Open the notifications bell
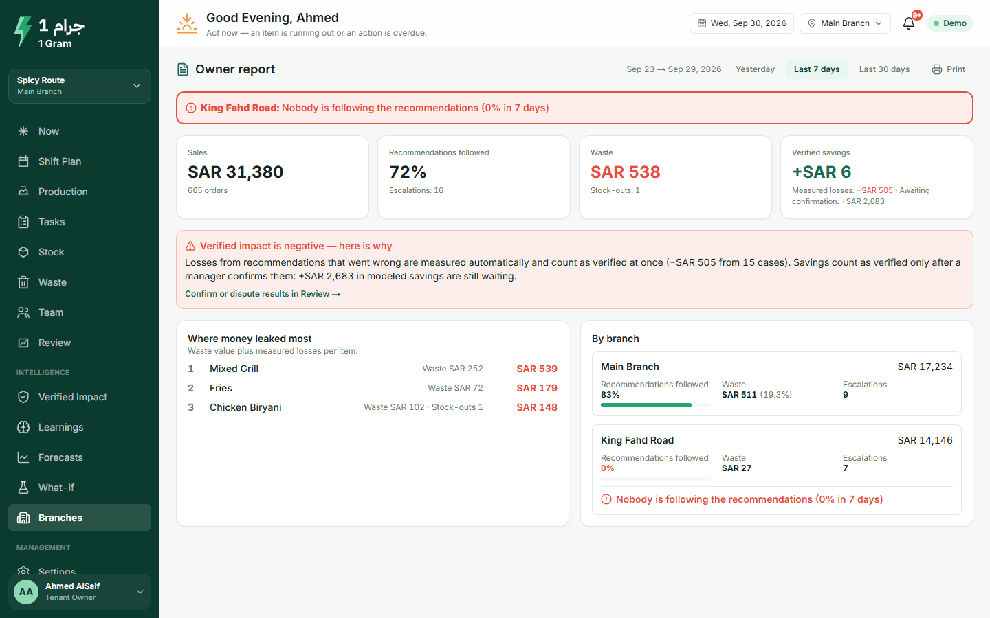This screenshot has height=618, width=990. point(909,23)
